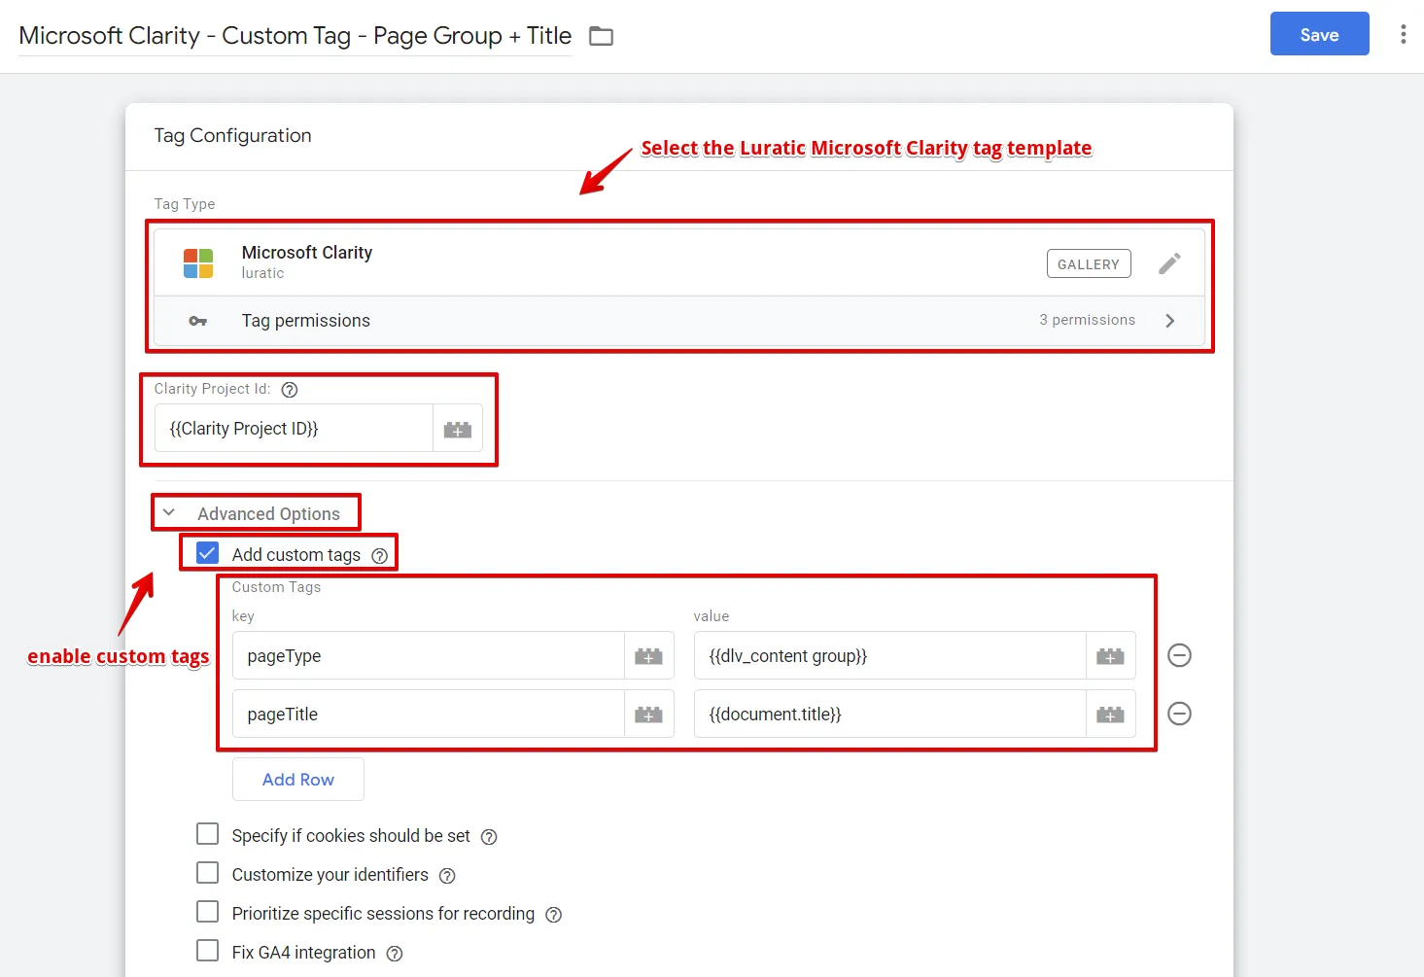
Task: Open the help icon next to Clarity Project Id
Action: tap(290, 390)
